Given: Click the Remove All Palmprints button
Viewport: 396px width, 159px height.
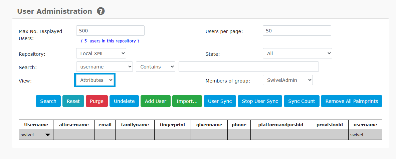Looking at the screenshot, I should click(352, 101).
